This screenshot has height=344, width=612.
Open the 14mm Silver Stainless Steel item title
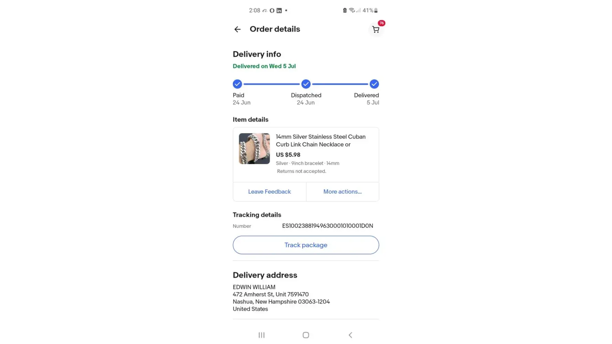click(320, 141)
